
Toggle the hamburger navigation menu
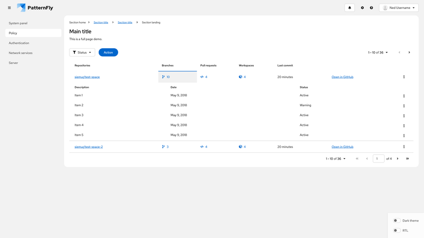(9, 8)
